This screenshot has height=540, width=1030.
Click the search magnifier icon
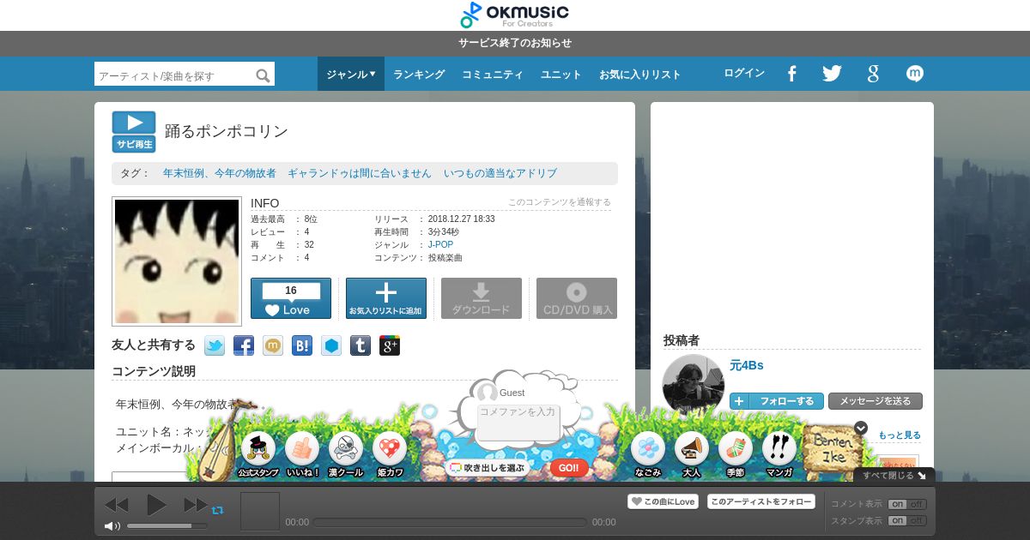pyautogui.click(x=263, y=75)
